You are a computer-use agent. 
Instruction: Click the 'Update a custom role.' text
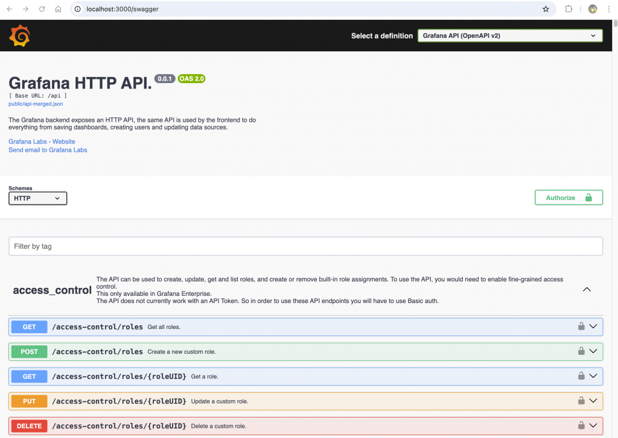(220, 401)
